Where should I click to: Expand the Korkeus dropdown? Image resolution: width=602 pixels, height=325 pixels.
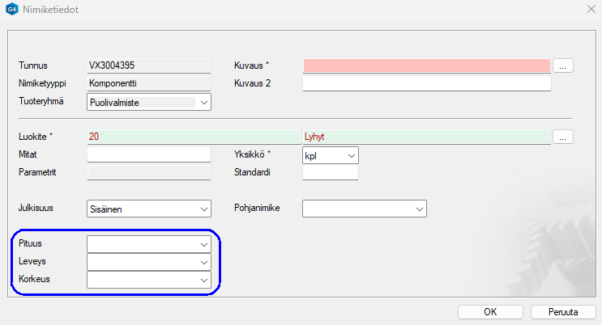(x=203, y=280)
